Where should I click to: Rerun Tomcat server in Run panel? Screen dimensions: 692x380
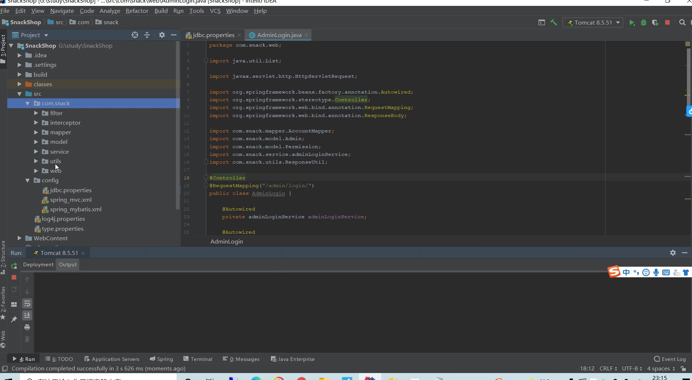pyautogui.click(x=14, y=266)
